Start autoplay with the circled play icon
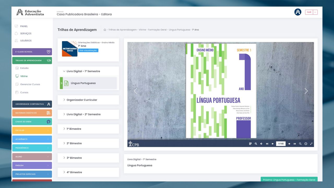 [306, 144]
